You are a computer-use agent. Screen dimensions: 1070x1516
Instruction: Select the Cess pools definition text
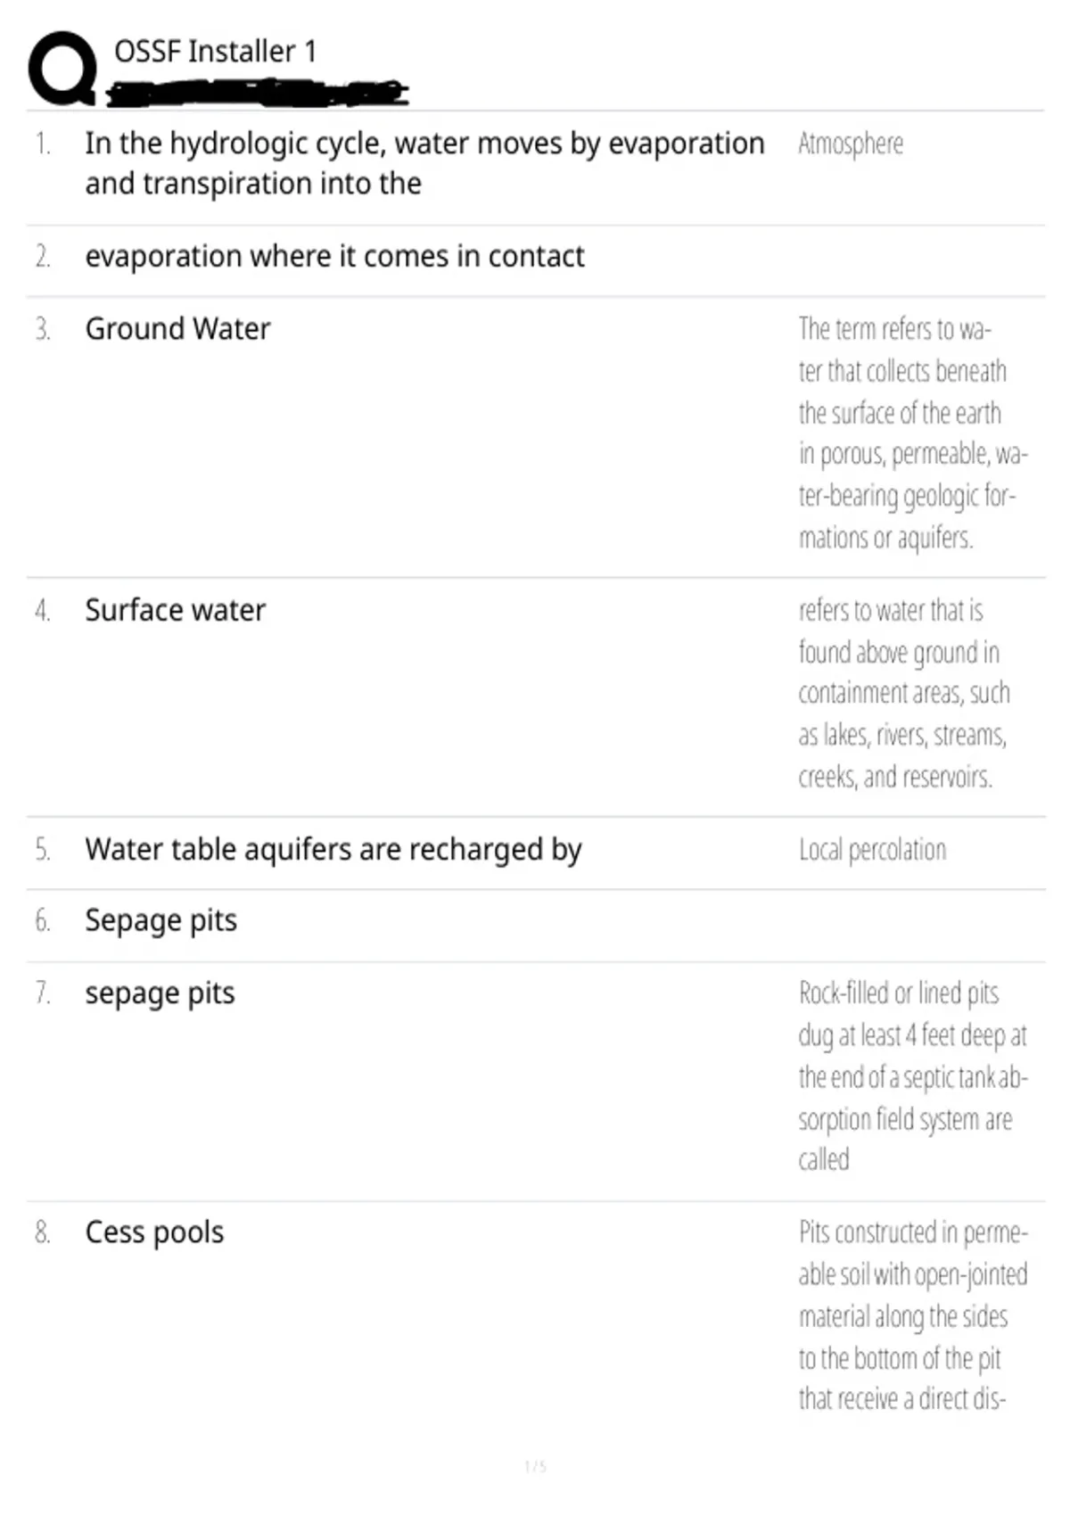pos(913,1315)
